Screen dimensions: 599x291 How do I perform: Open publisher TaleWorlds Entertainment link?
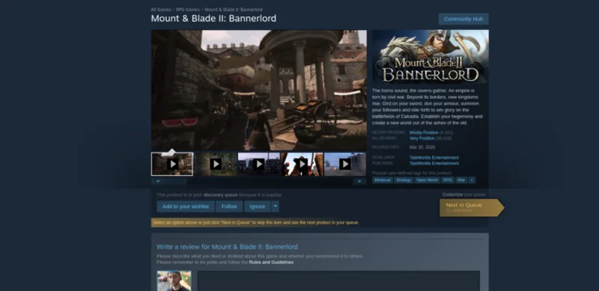[x=434, y=163]
